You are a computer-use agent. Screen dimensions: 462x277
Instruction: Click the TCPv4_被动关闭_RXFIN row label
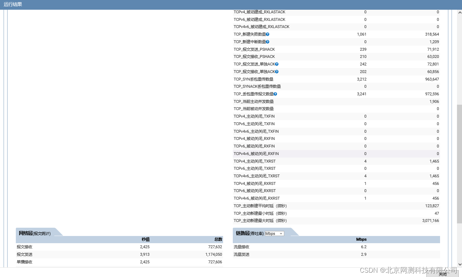click(x=254, y=138)
